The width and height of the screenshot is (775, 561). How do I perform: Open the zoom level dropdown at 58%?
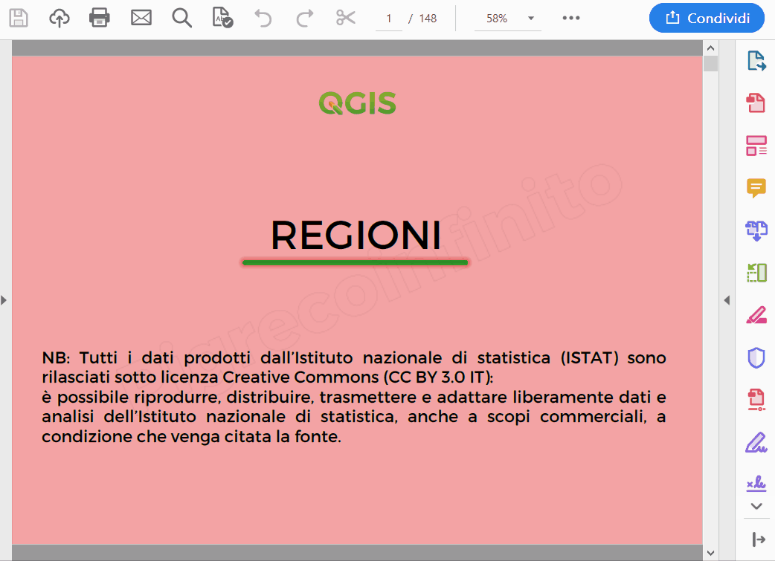click(531, 18)
